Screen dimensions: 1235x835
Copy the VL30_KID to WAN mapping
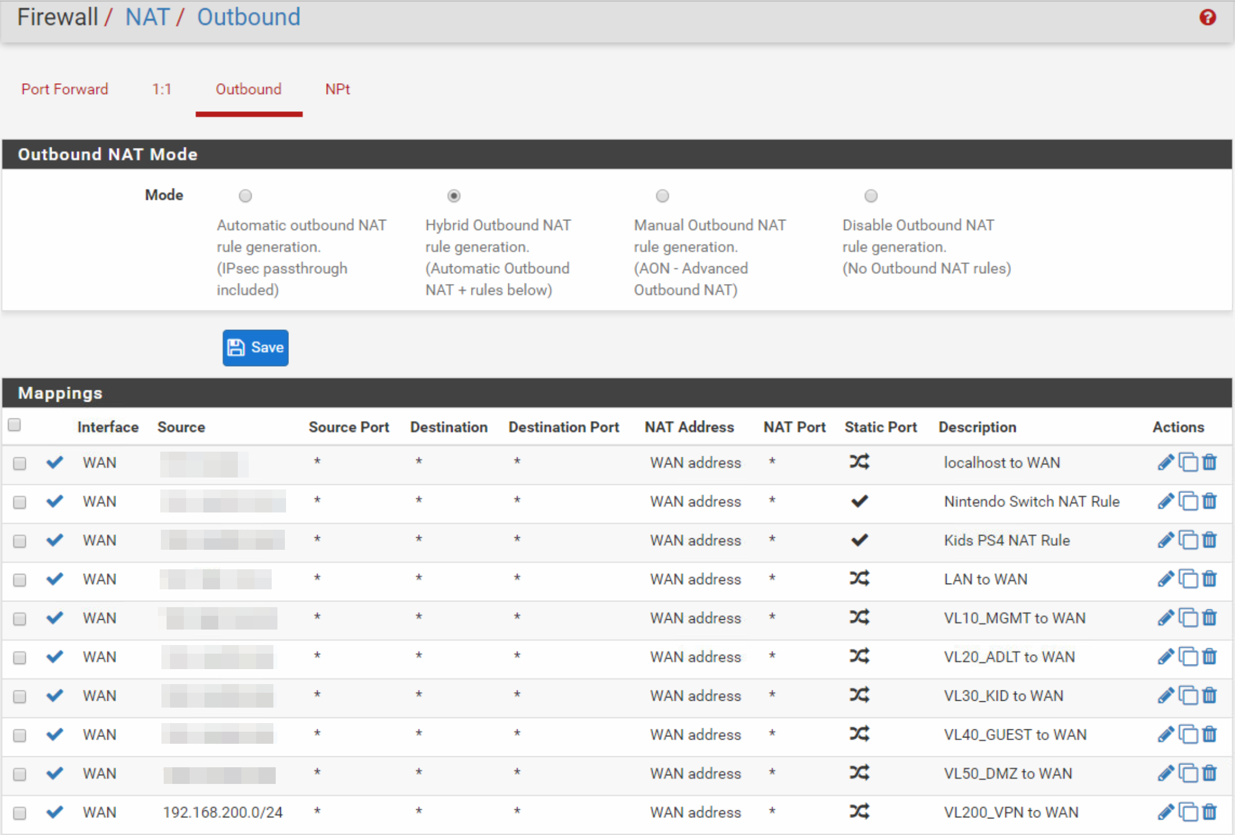(1188, 696)
